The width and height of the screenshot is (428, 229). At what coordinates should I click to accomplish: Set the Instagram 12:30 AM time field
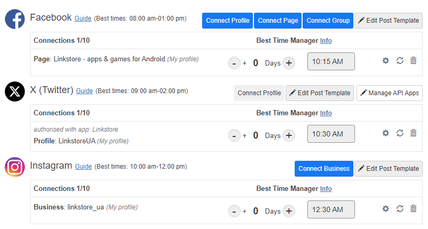[331, 209]
